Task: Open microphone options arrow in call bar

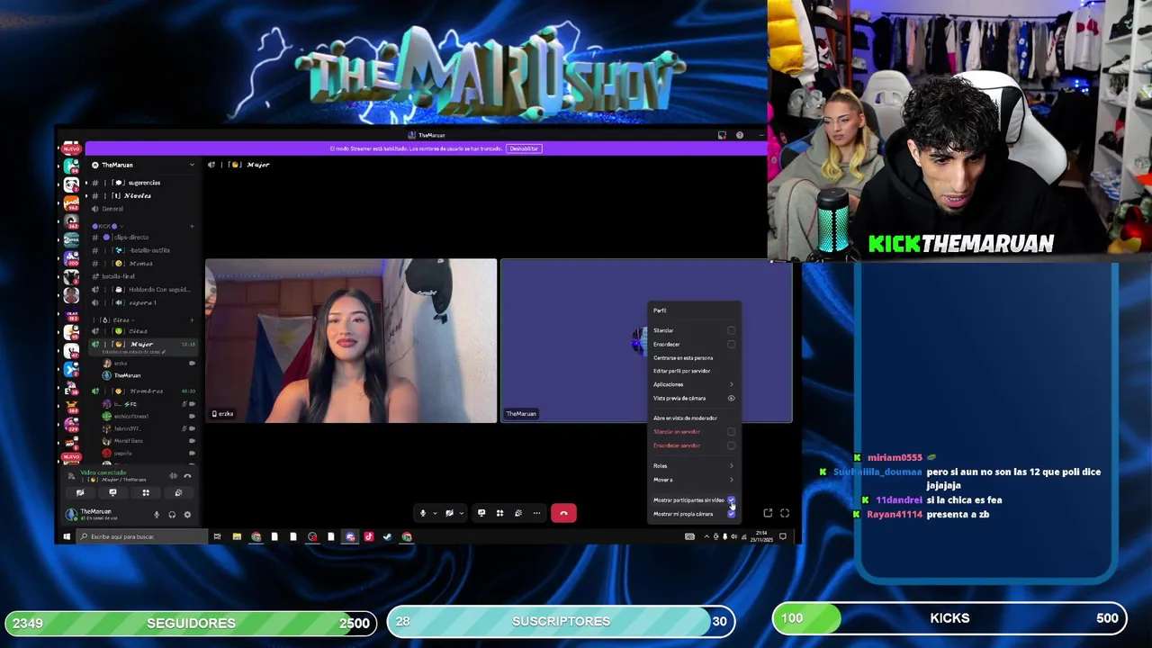Action: point(435,513)
